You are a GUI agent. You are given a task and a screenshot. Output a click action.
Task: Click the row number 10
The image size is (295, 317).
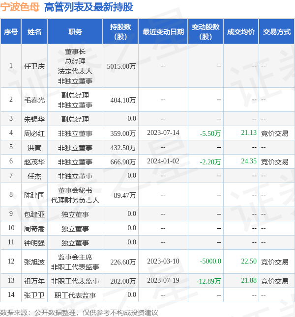click(11, 228)
